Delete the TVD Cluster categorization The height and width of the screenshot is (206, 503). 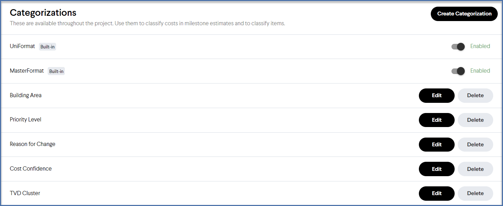475,193
